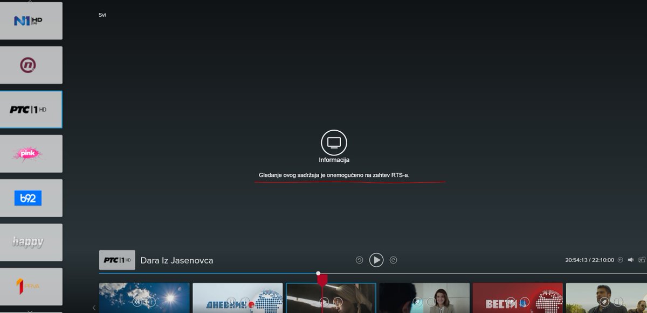Click the Informacija label

tap(334, 160)
